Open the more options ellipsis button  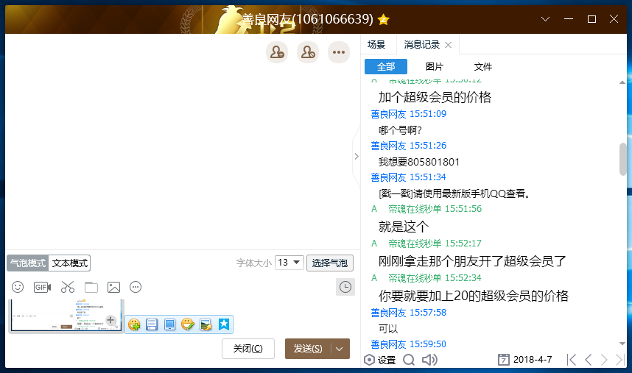pos(339,52)
